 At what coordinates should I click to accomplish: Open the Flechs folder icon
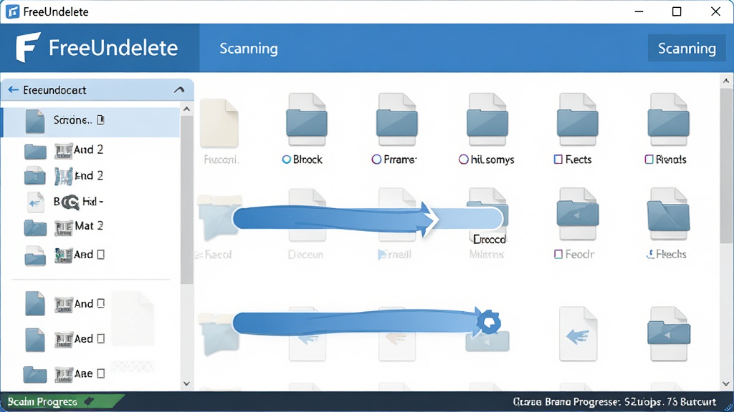pos(668,215)
